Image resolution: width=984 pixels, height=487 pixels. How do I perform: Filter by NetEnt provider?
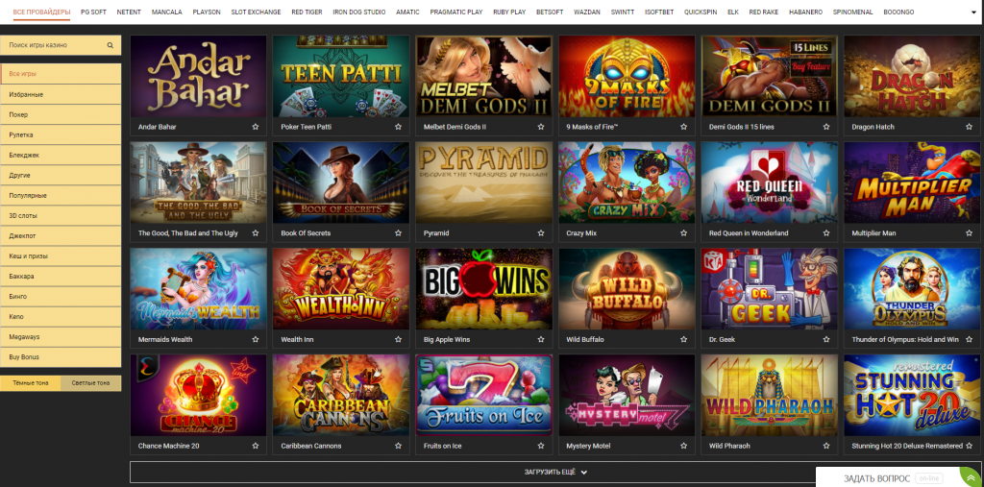130,12
